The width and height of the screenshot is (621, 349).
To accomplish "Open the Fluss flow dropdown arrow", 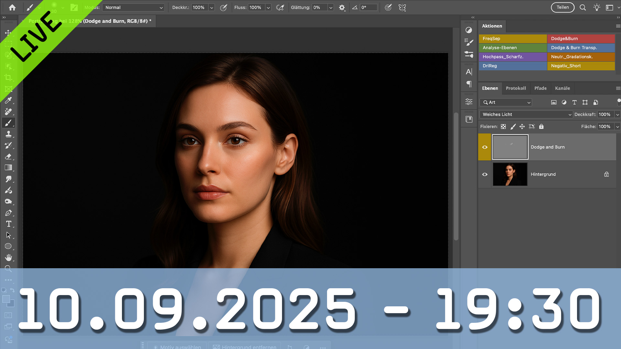I will 268,7.
